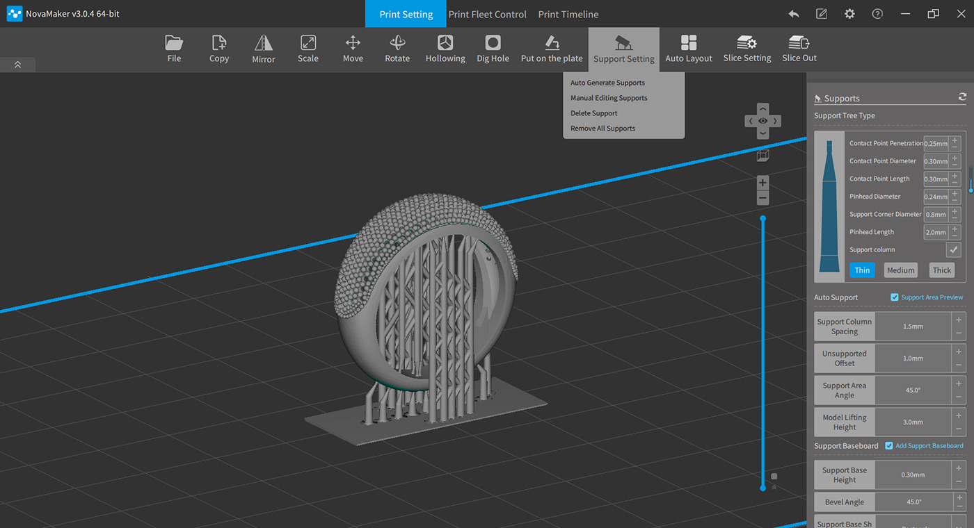The height and width of the screenshot is (528, 974).
Task: Choose Auto Generate Supports menu item
Action: coord(608,83)
